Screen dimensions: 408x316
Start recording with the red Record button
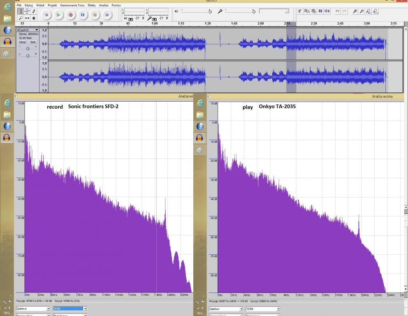tap(70, 15)
